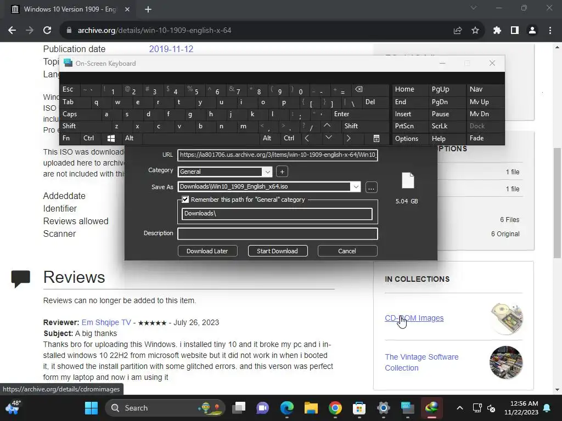
Task: Open Microsoft Store from the taskbar
Action: pos(359,408)
